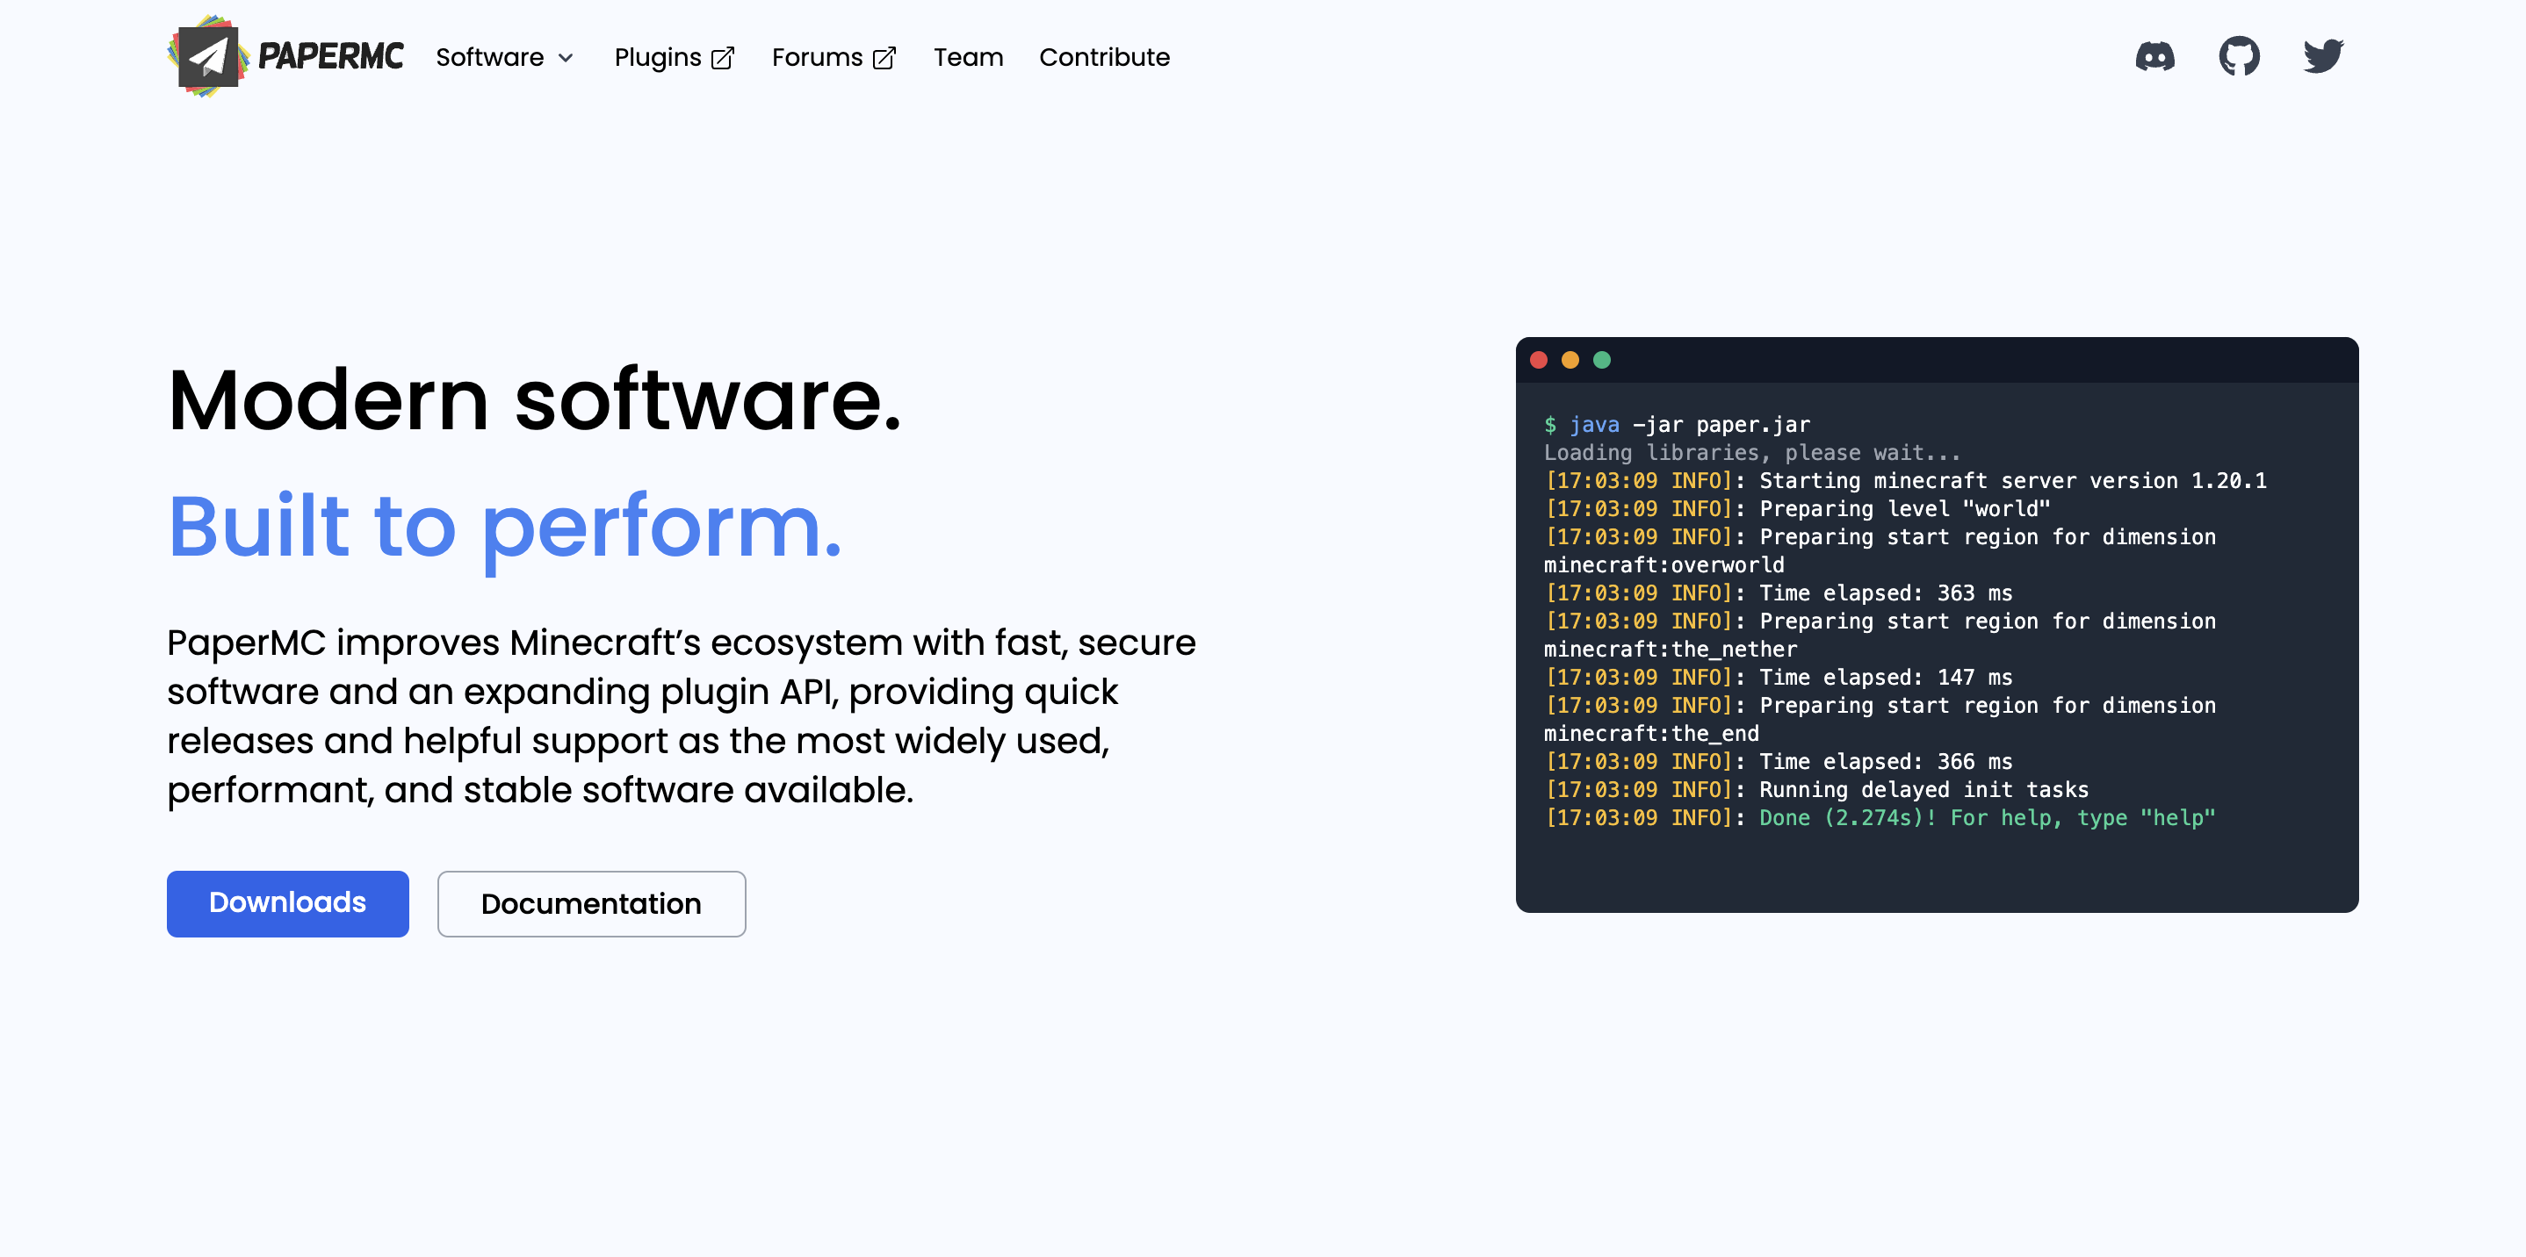Open the Software menu
Screen dimensions: 2526x1257
[505, 58]
